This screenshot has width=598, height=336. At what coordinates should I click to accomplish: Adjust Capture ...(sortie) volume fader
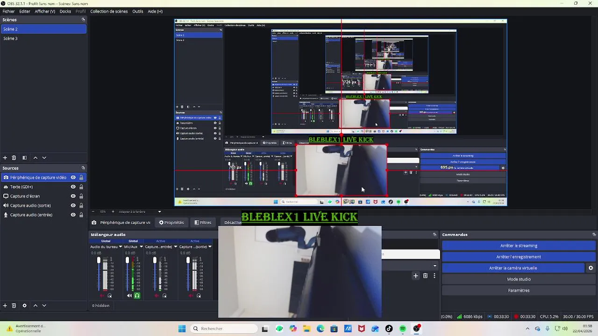(x=188, y=260)
